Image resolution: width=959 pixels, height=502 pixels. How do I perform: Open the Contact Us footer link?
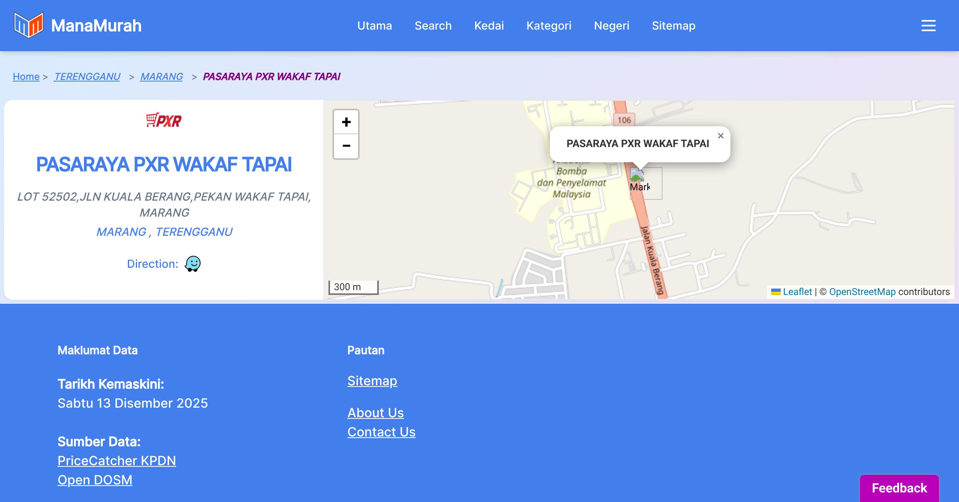coord(381,432)
